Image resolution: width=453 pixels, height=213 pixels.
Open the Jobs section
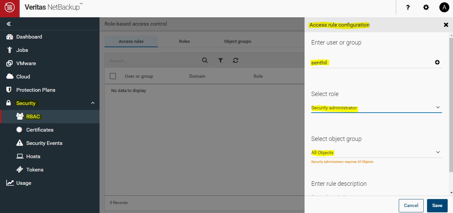tap(22, 50)
